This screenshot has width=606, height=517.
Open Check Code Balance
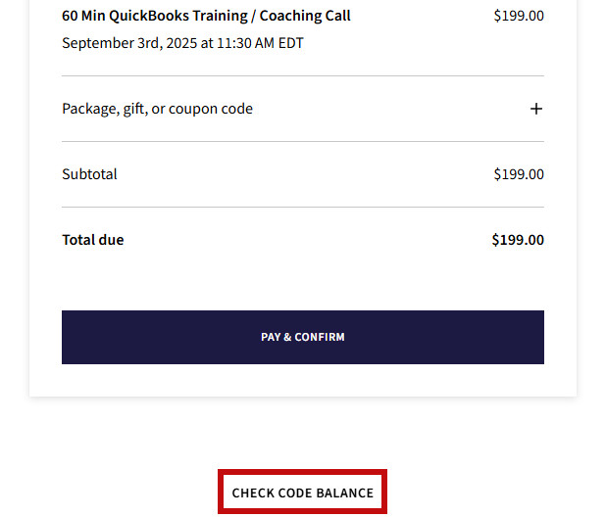(x=302, y=493)
